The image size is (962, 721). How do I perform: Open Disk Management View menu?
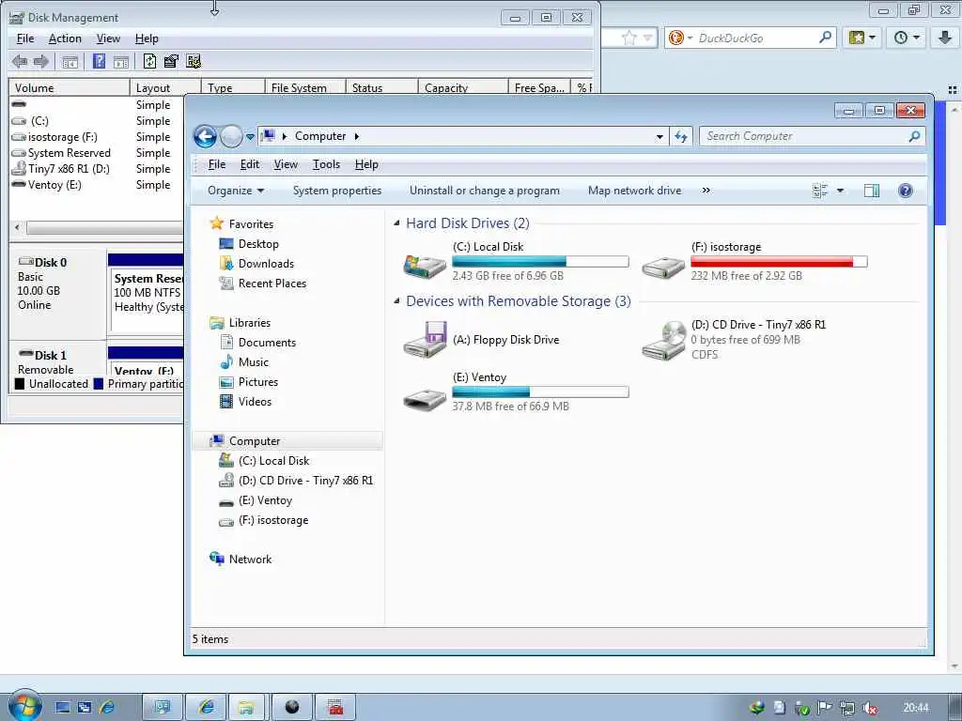tap(108, 38)
